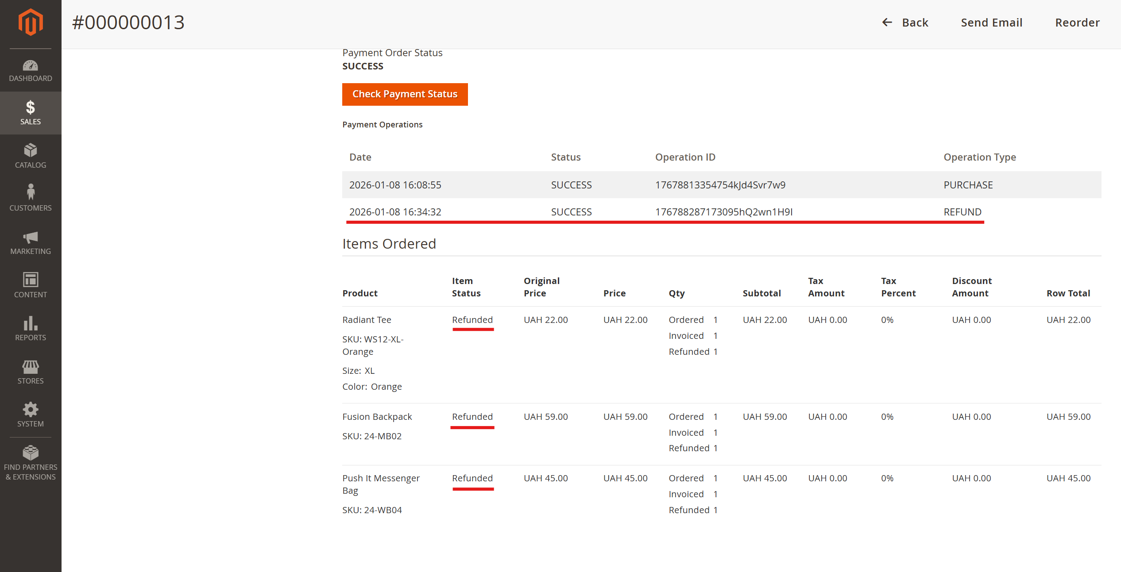
Task: Open the System gear icon menu
Action: pyautogui.click(x=31, y=410)
